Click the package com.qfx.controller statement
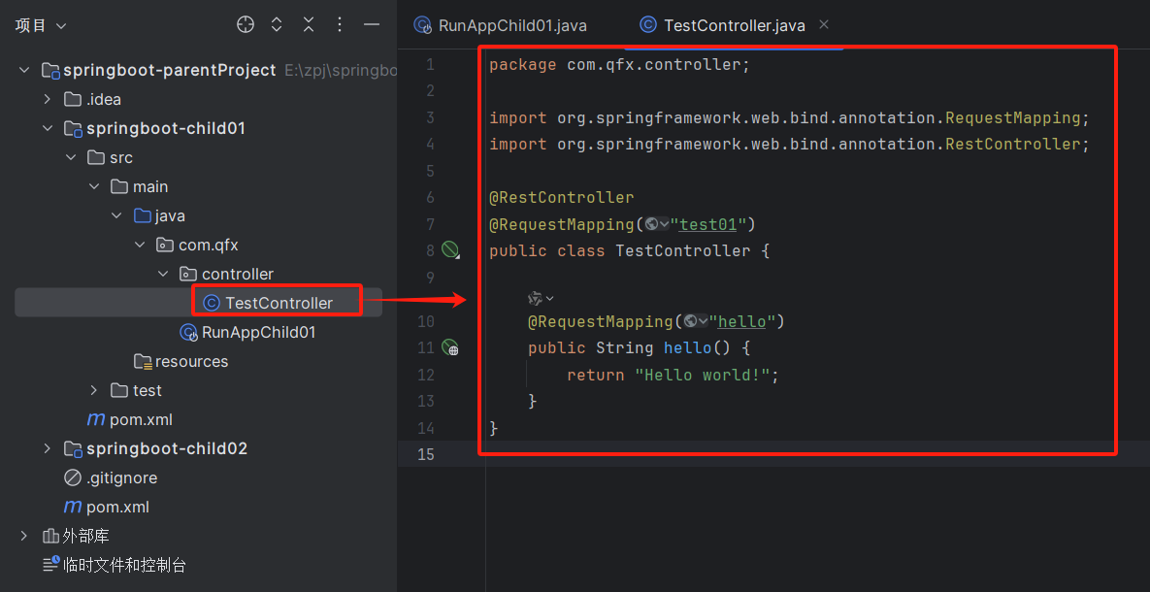This screenshot has height=592, width=1150. click(620, 65)
